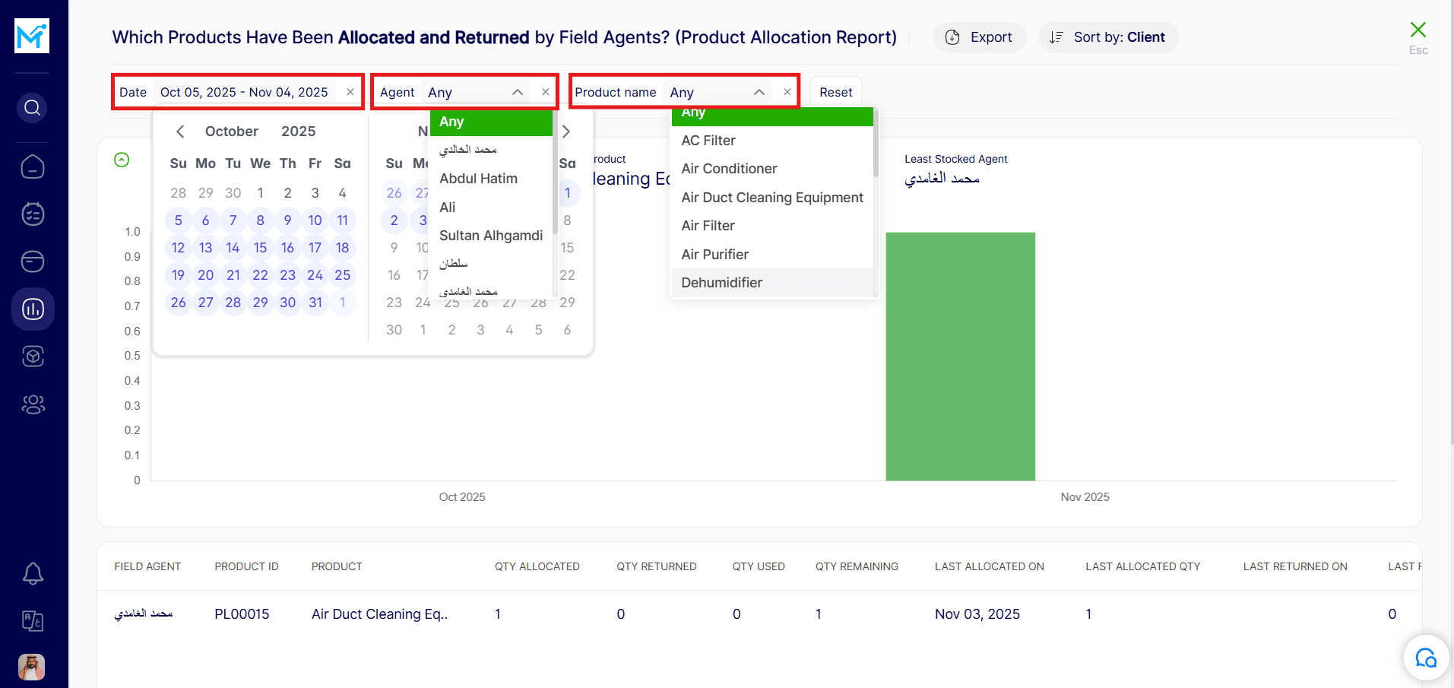Open the notifications bell icon
The width and height of the screenshot is (1454, 688).
[33, 573]
